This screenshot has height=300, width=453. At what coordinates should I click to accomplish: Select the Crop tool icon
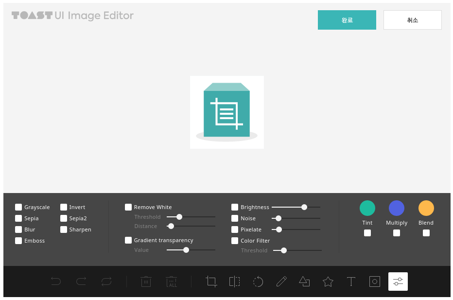[211, 282]
